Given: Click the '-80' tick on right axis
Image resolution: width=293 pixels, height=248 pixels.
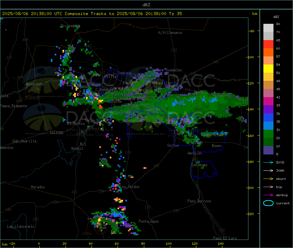Looking at the screenshot, I should click(x=251, y=31).
